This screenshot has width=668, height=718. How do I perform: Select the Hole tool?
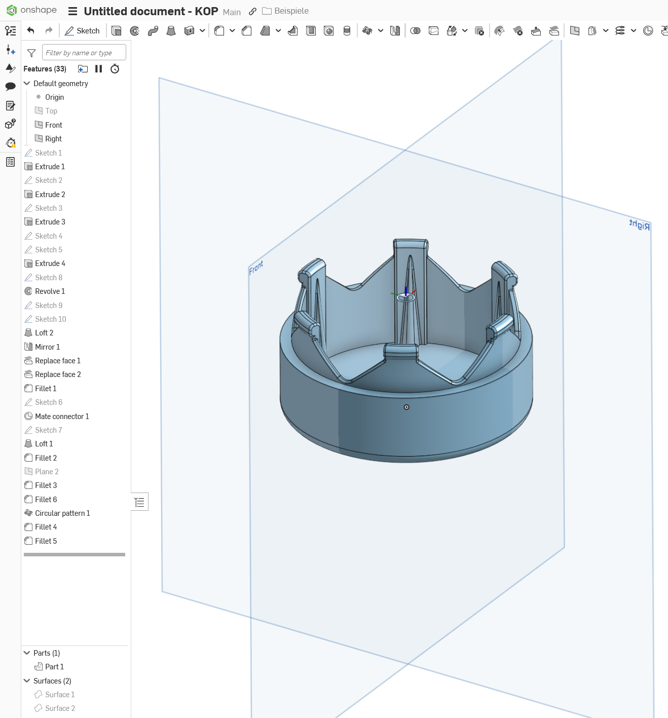(x=329, y=31)
